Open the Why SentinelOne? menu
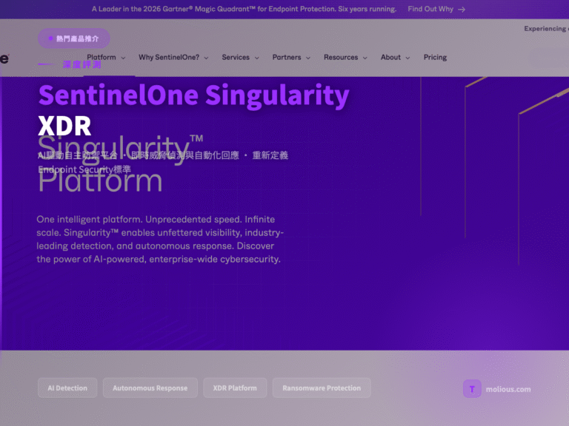Image resolution: width=569 pixels, height=426 pixels. tap(173, 57)
